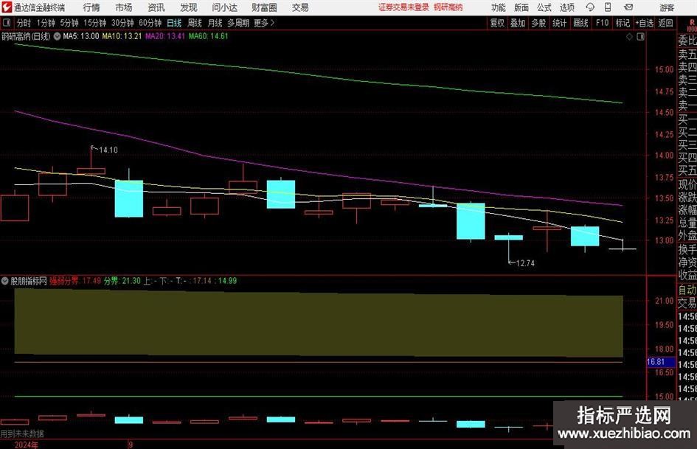Click the green 分界: 21.30 value label

pyautogui.click(x=122, y=281)
